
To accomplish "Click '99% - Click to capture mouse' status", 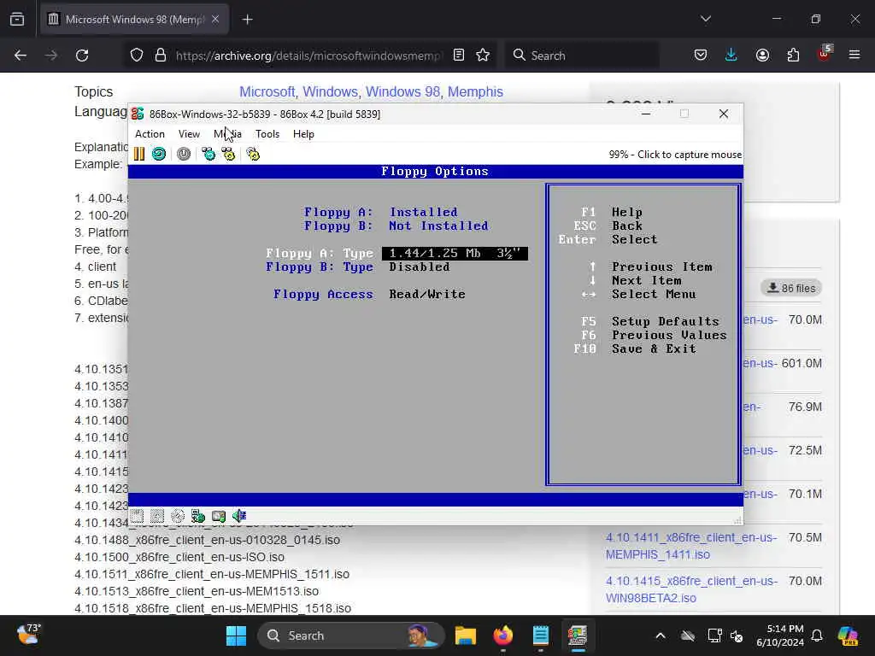I will coord(675,155).
